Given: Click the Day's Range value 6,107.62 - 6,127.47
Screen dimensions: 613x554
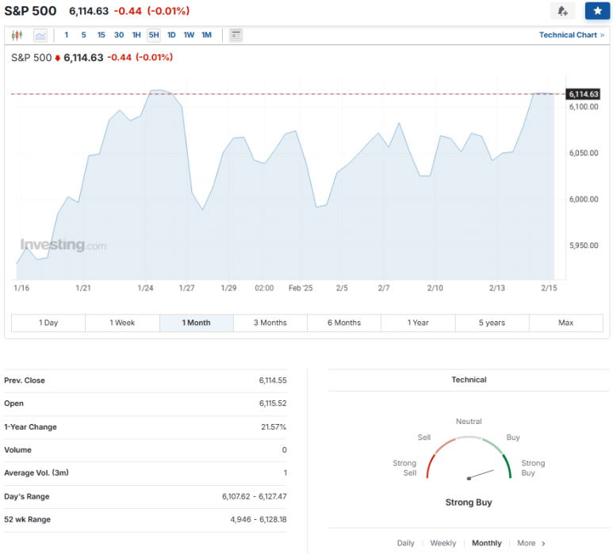Looking at the screenshot, I should (x=254, y=497).
